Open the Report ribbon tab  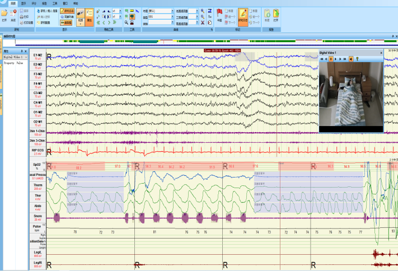[x=44, y=3]
